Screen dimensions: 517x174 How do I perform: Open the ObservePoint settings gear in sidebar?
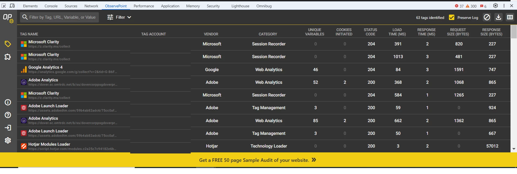tap(8, 140)
